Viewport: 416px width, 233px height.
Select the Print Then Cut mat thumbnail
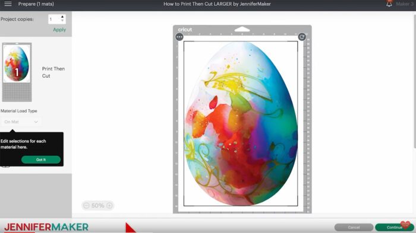17,72
